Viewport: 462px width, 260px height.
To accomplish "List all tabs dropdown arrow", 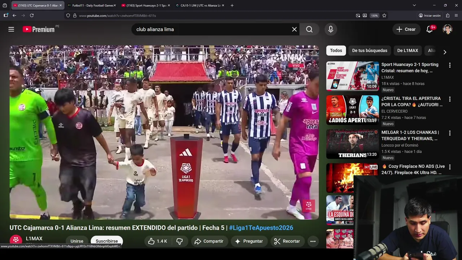I will [414, 5].
